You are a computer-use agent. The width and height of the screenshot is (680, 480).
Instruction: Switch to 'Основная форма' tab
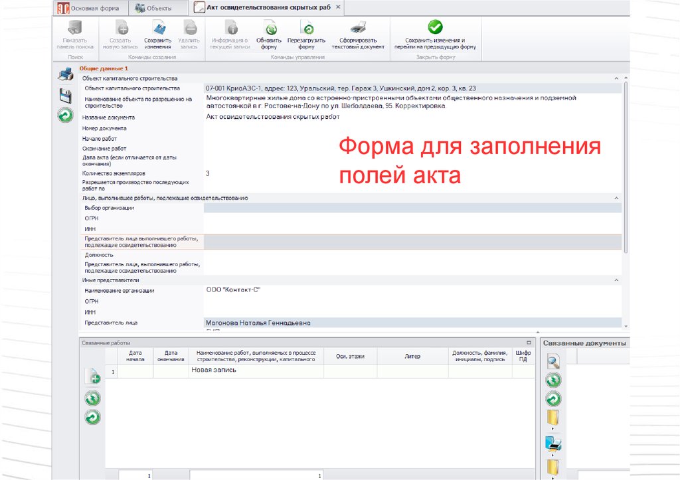[90, 8]
